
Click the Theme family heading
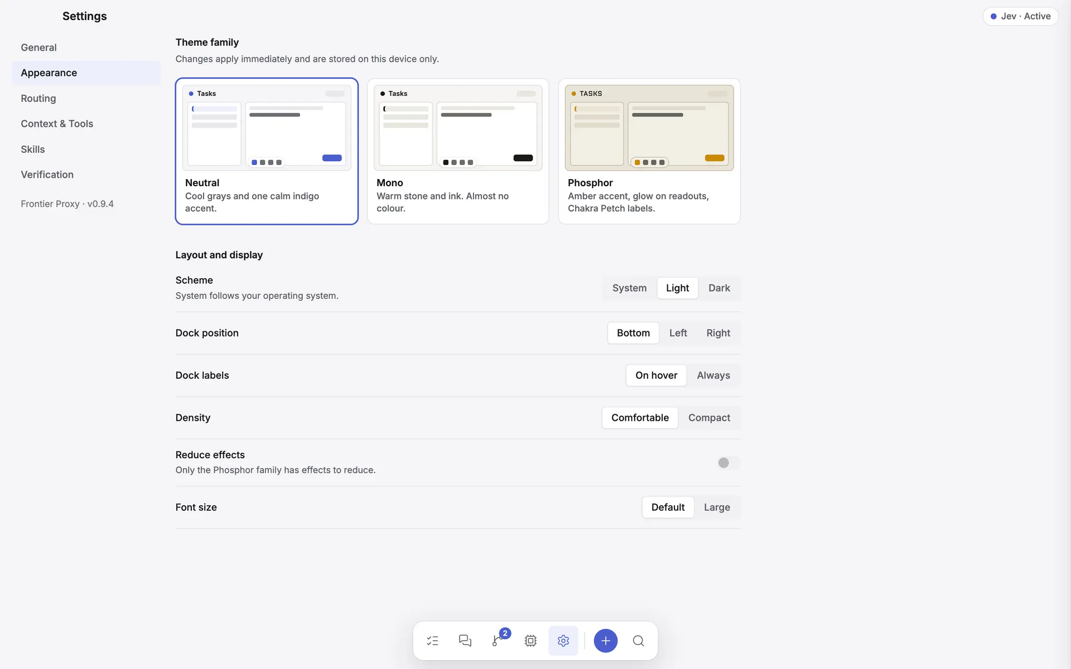(x=207, y=42)
